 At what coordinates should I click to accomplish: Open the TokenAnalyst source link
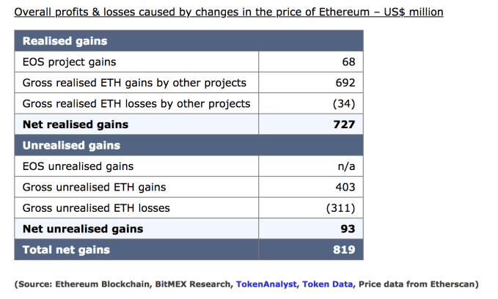tap(266, 284)
